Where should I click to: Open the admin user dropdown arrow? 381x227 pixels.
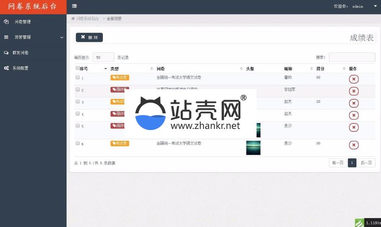pyautogui.click(x=375, y=6)
